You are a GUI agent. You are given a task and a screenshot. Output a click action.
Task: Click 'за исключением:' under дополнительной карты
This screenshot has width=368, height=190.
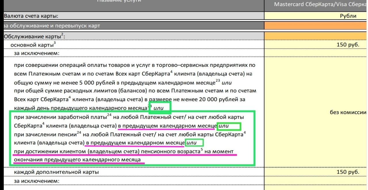tap(37, 181)
